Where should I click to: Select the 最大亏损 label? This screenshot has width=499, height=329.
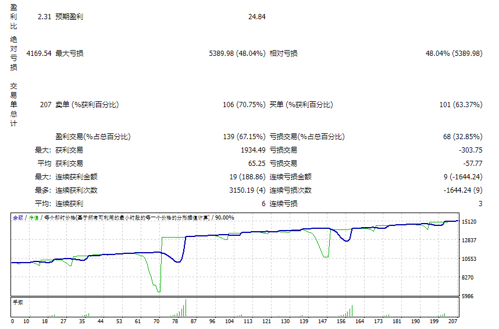pos(69,54)
